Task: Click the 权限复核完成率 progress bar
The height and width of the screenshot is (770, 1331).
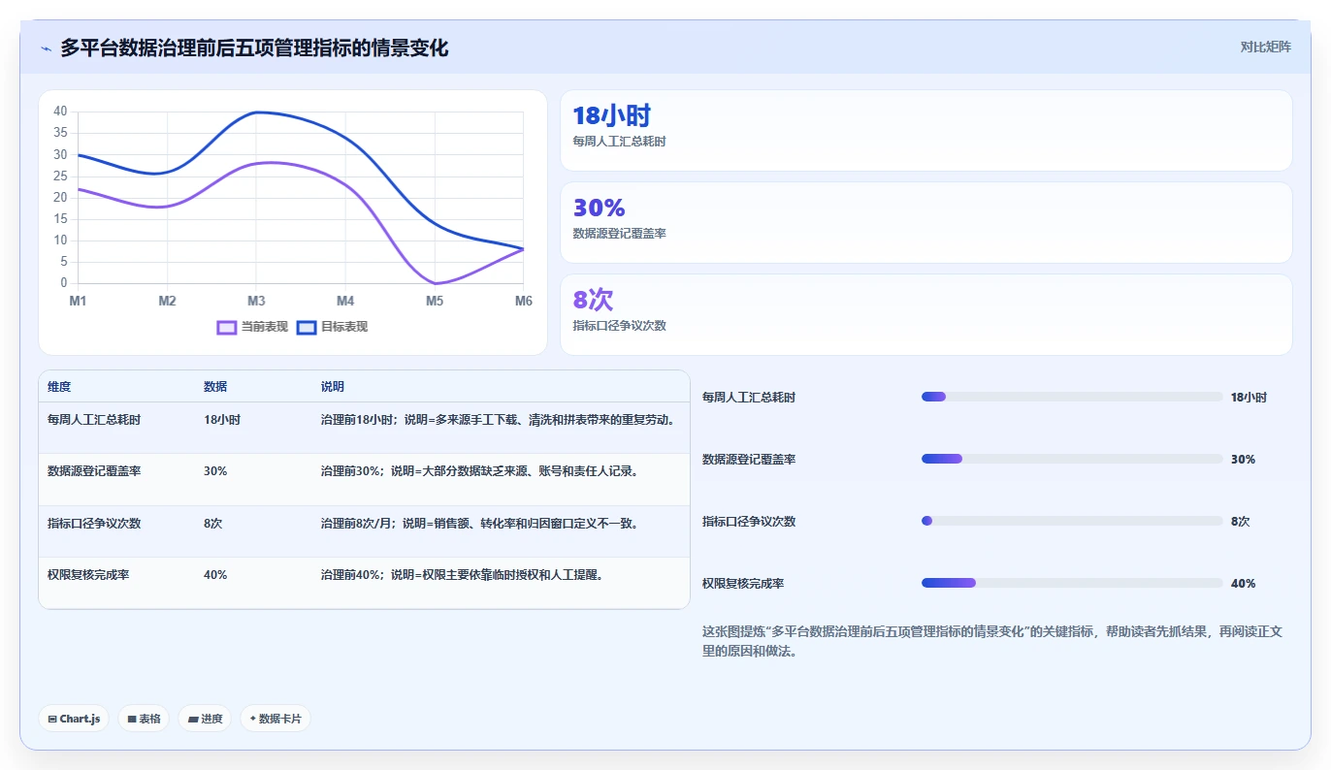Action: (1072, 583)
